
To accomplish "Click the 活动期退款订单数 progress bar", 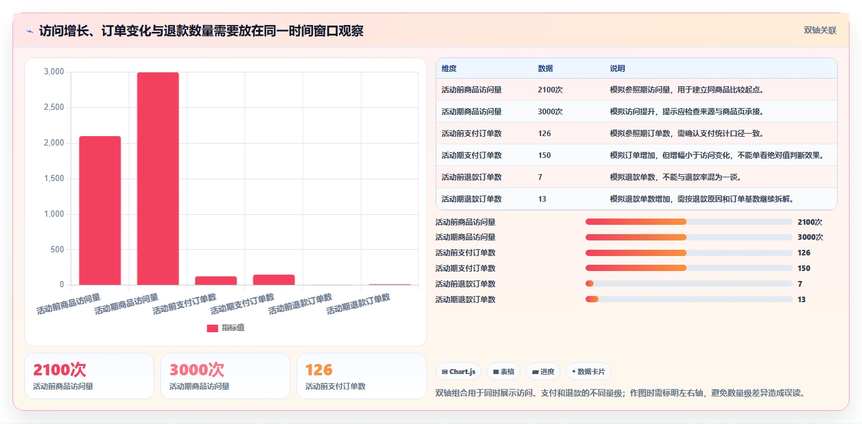I will click(x=689, y=300).
